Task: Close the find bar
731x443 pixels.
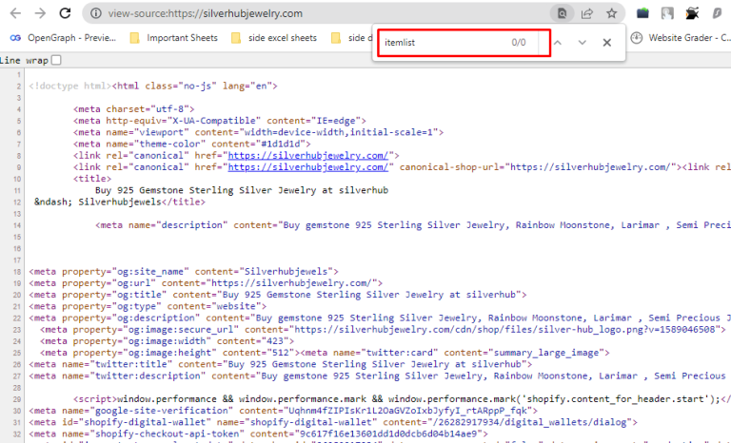Action: pyautogui.click(x=606, y=43)
